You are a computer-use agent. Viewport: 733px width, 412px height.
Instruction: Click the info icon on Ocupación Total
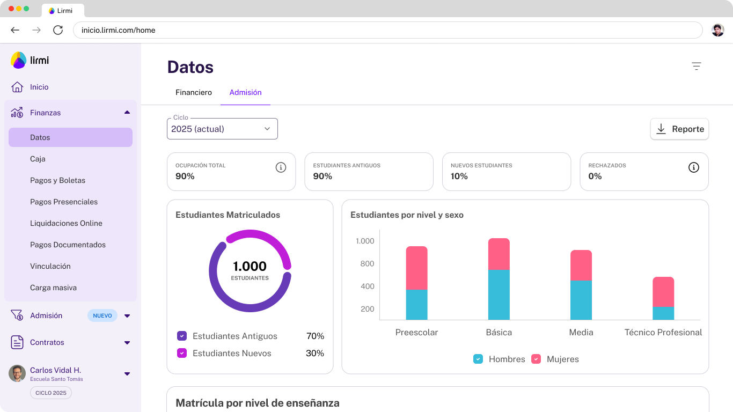[x=281, y=167]
